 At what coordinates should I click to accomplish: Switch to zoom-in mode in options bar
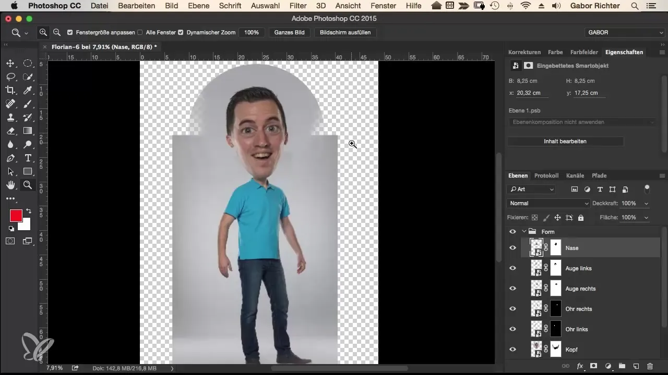43,32
